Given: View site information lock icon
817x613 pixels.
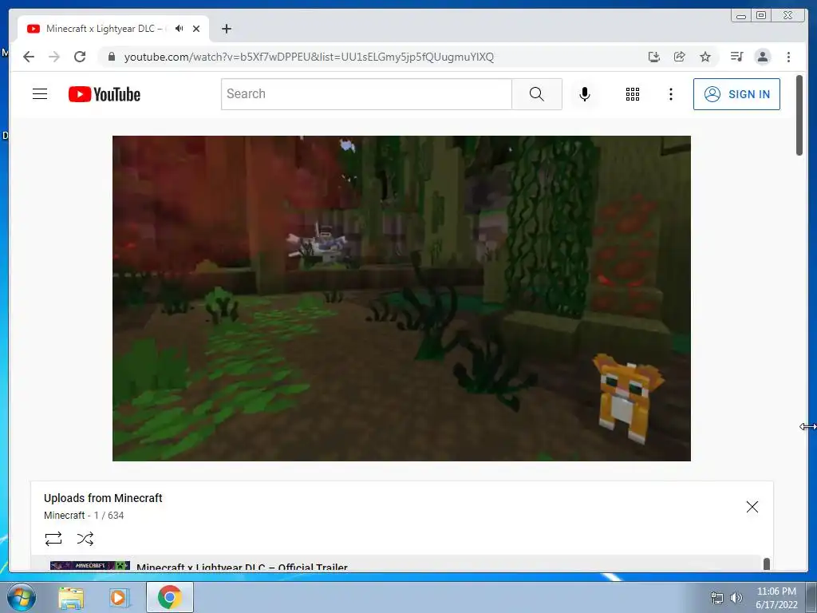Looking at the screenshot, I should [x=111, y=57].
